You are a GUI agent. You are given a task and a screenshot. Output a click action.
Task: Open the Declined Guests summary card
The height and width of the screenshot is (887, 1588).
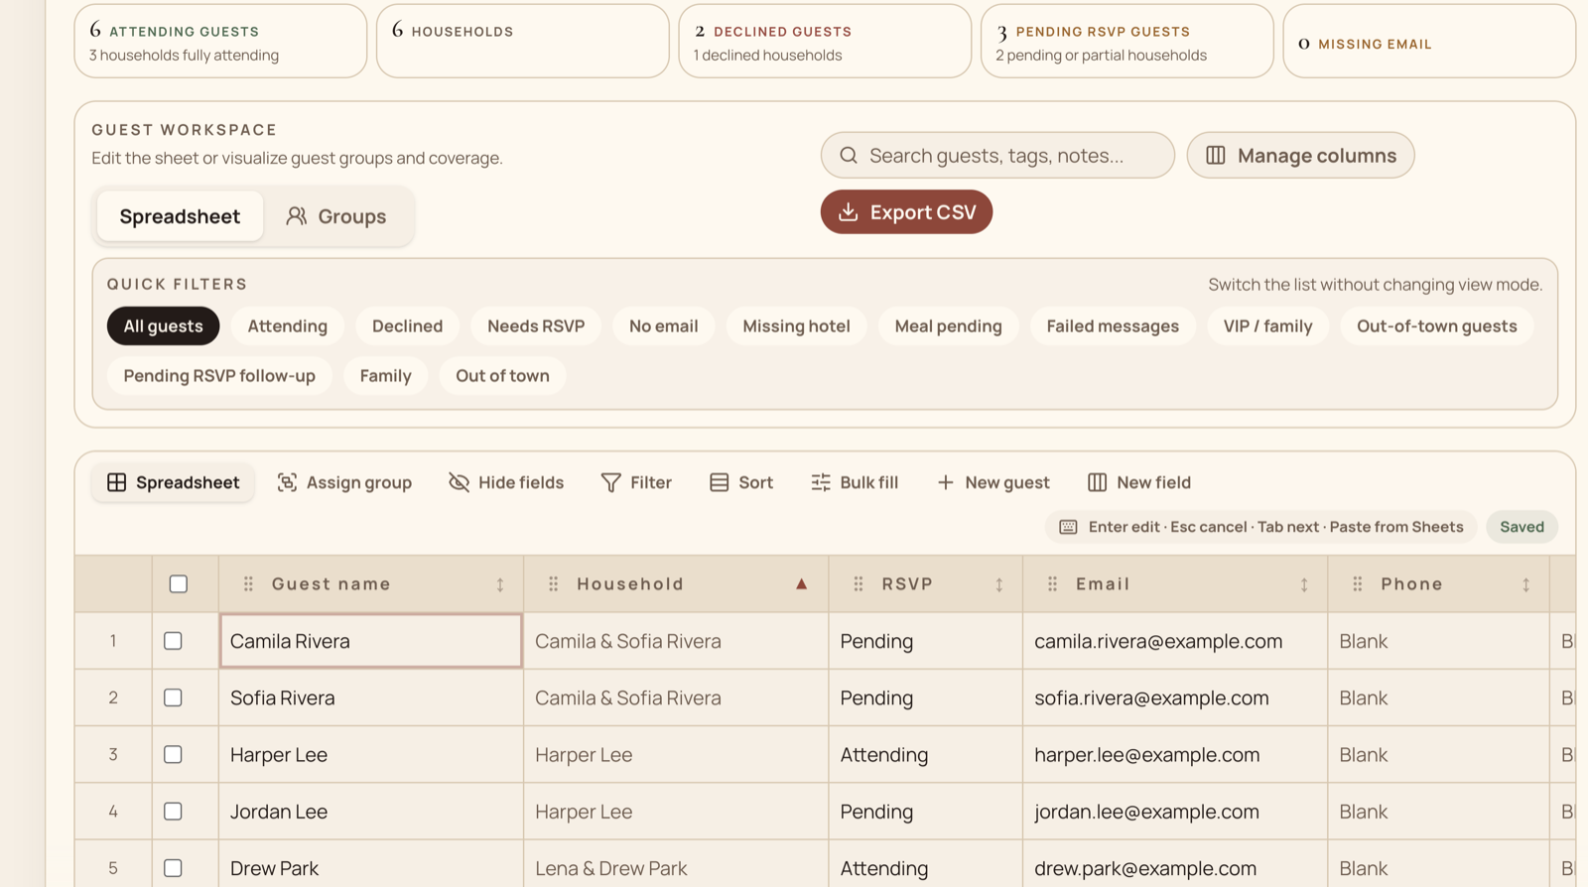point(825,42)
